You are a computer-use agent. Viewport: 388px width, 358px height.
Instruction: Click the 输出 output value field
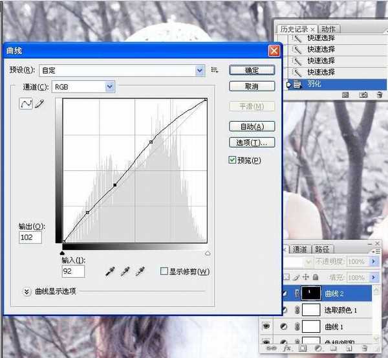30,238
